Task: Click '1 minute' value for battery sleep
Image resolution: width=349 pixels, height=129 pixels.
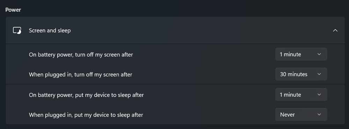Action: 290,94
